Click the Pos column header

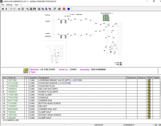5,78
